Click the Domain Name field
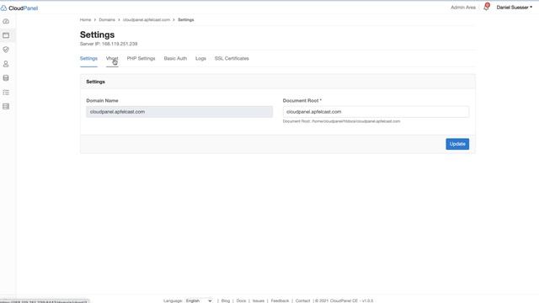This screenshot has width=539, height=303. (179, 112)
